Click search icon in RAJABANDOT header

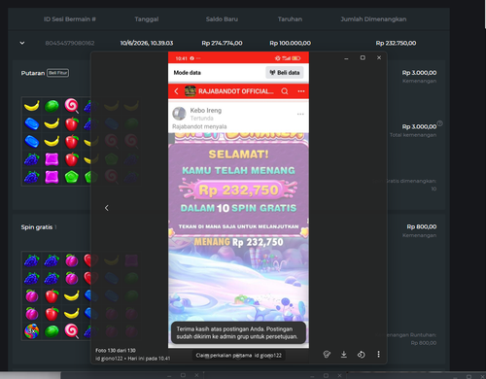coord(285,91)
